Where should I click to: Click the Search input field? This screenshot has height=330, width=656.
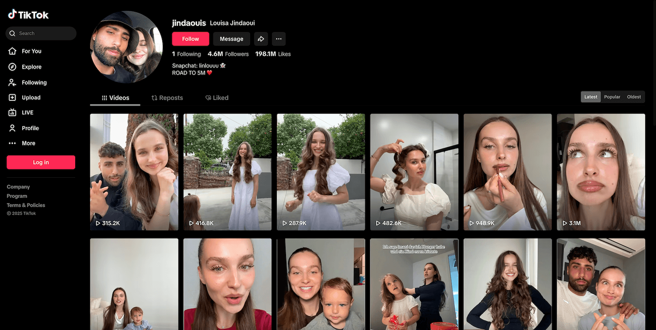[x=44, y=33]
